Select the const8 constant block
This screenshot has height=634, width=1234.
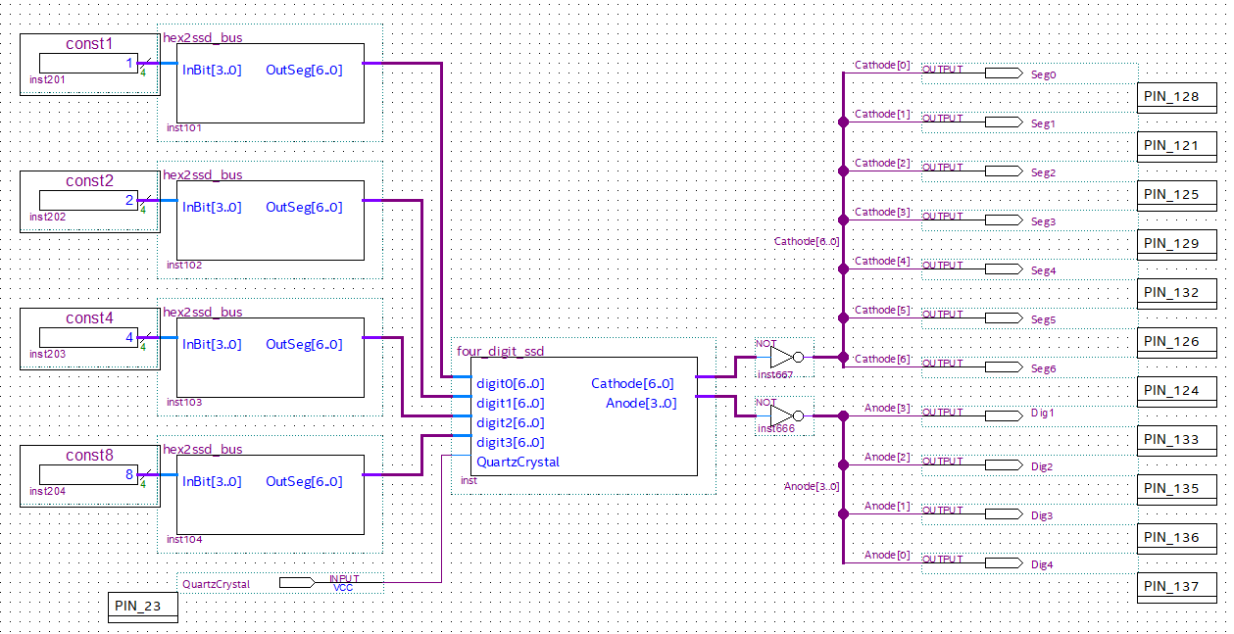tap(89, 475)
